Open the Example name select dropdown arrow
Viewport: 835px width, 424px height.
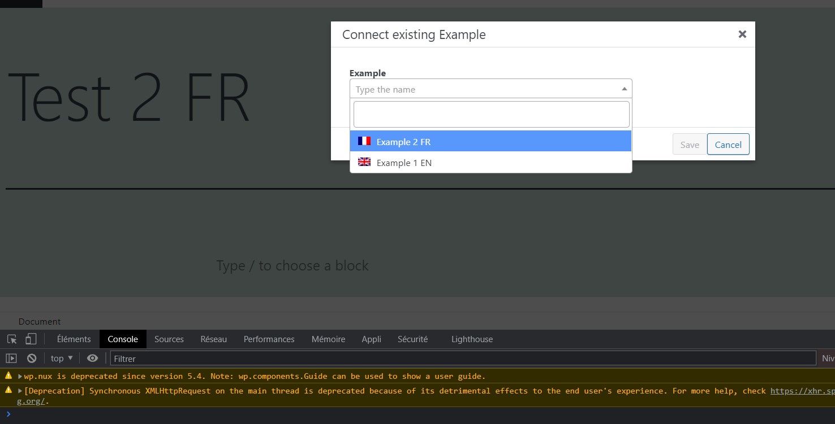pos(624,89)
